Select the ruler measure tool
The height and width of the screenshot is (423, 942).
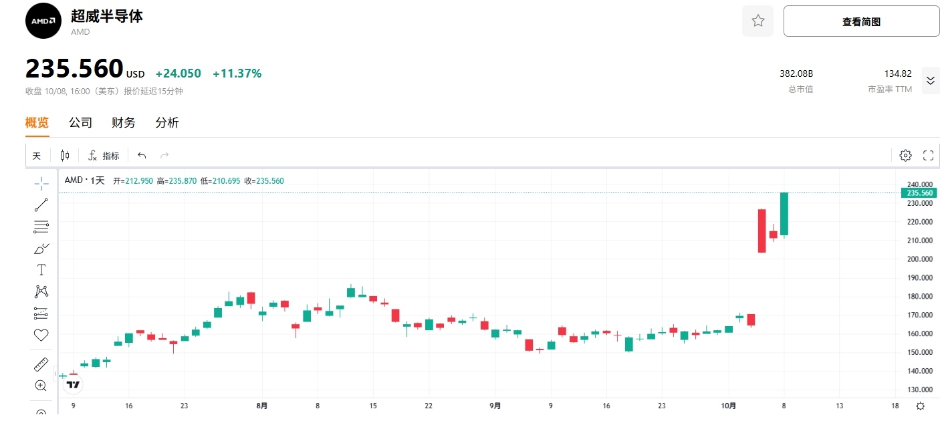click(x=41, y=365)
